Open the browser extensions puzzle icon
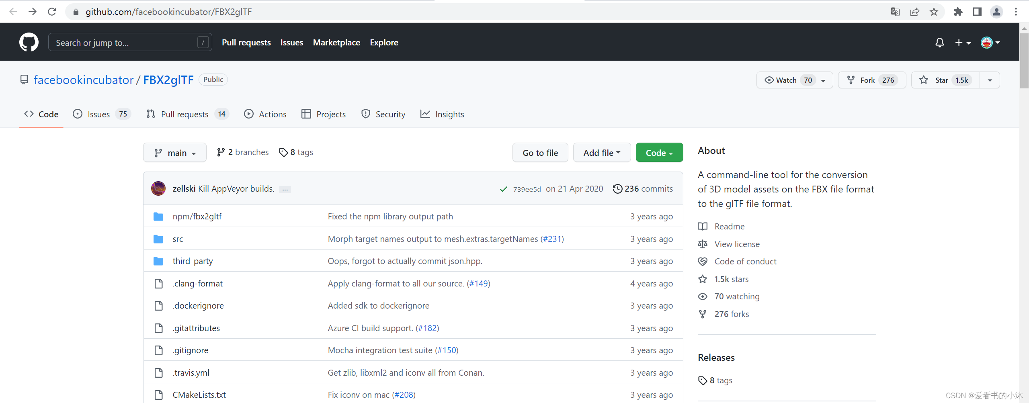The width and height of the screenshot is (1029, 403). 958,12
